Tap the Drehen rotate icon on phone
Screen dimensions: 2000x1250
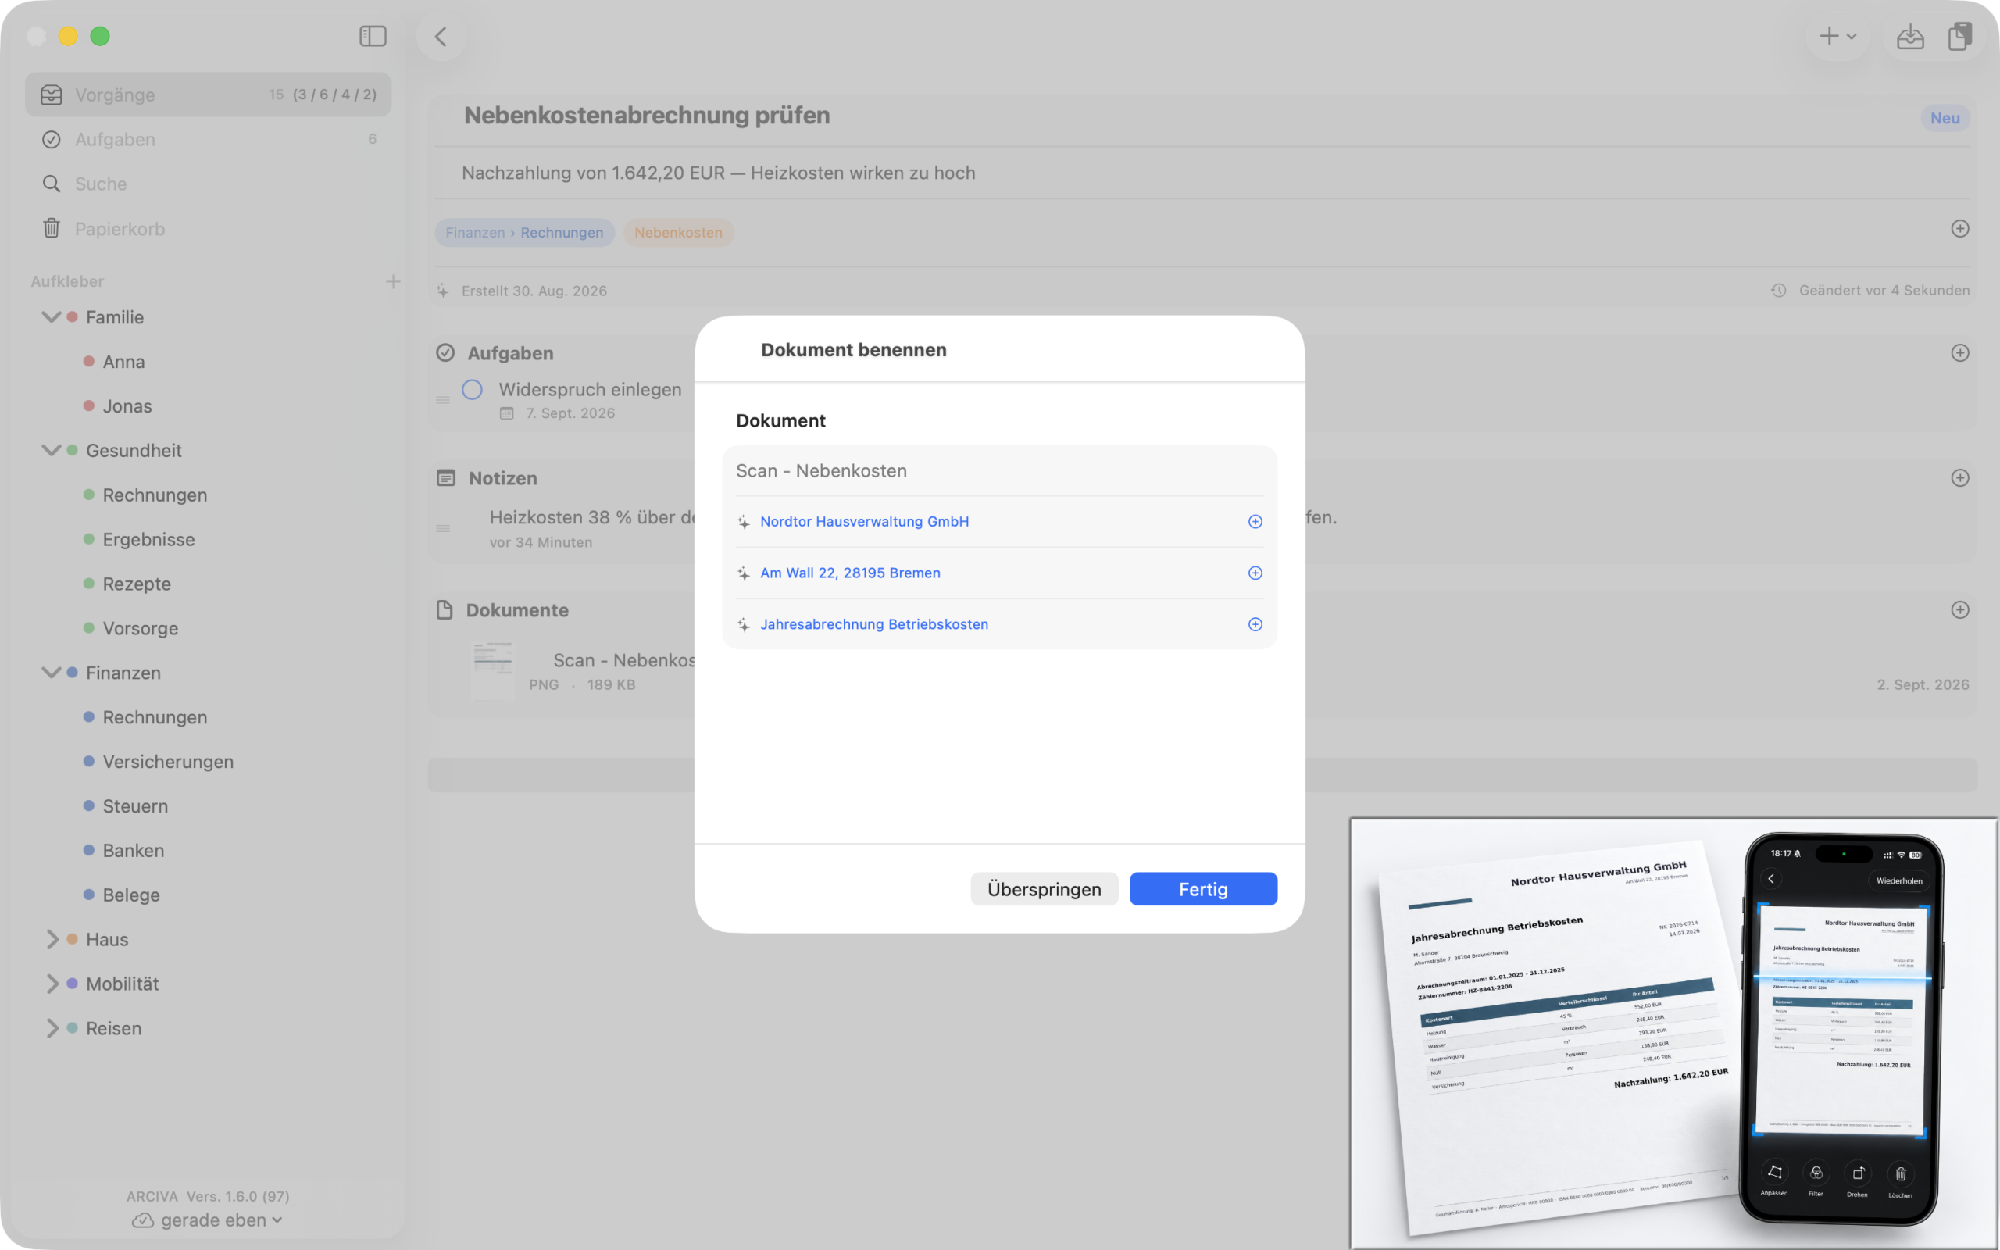(x=1858, y=1173)
